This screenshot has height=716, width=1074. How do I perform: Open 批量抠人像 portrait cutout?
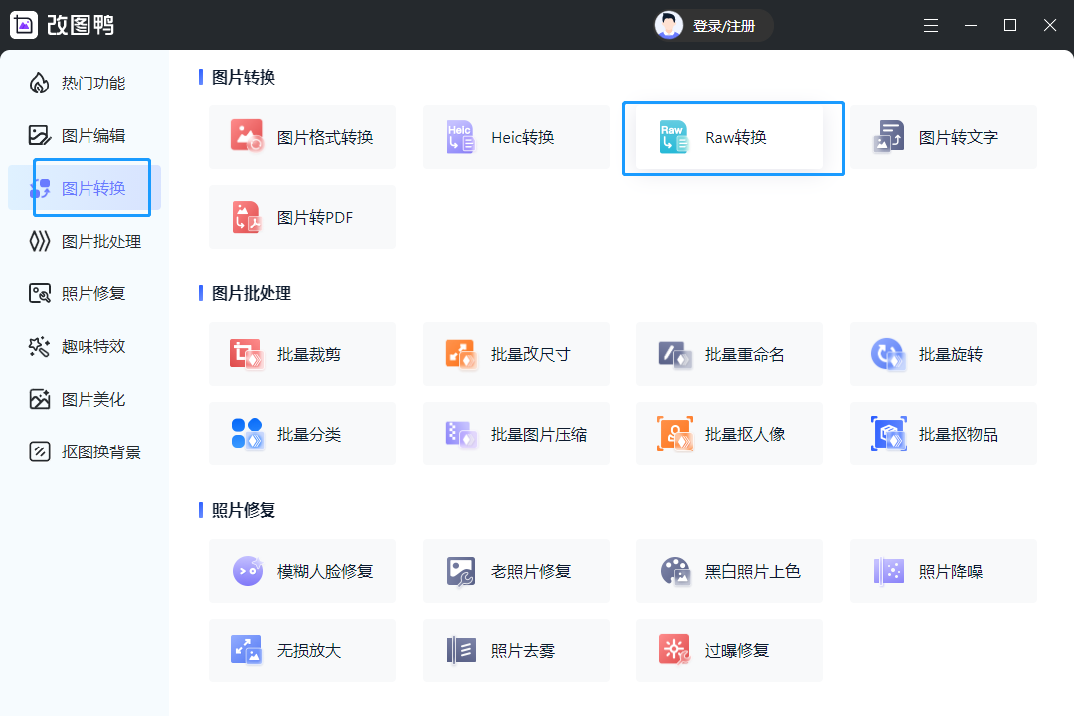(729, 434)
